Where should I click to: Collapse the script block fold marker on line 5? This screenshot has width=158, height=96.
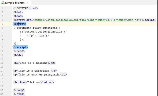coord(12,24)
